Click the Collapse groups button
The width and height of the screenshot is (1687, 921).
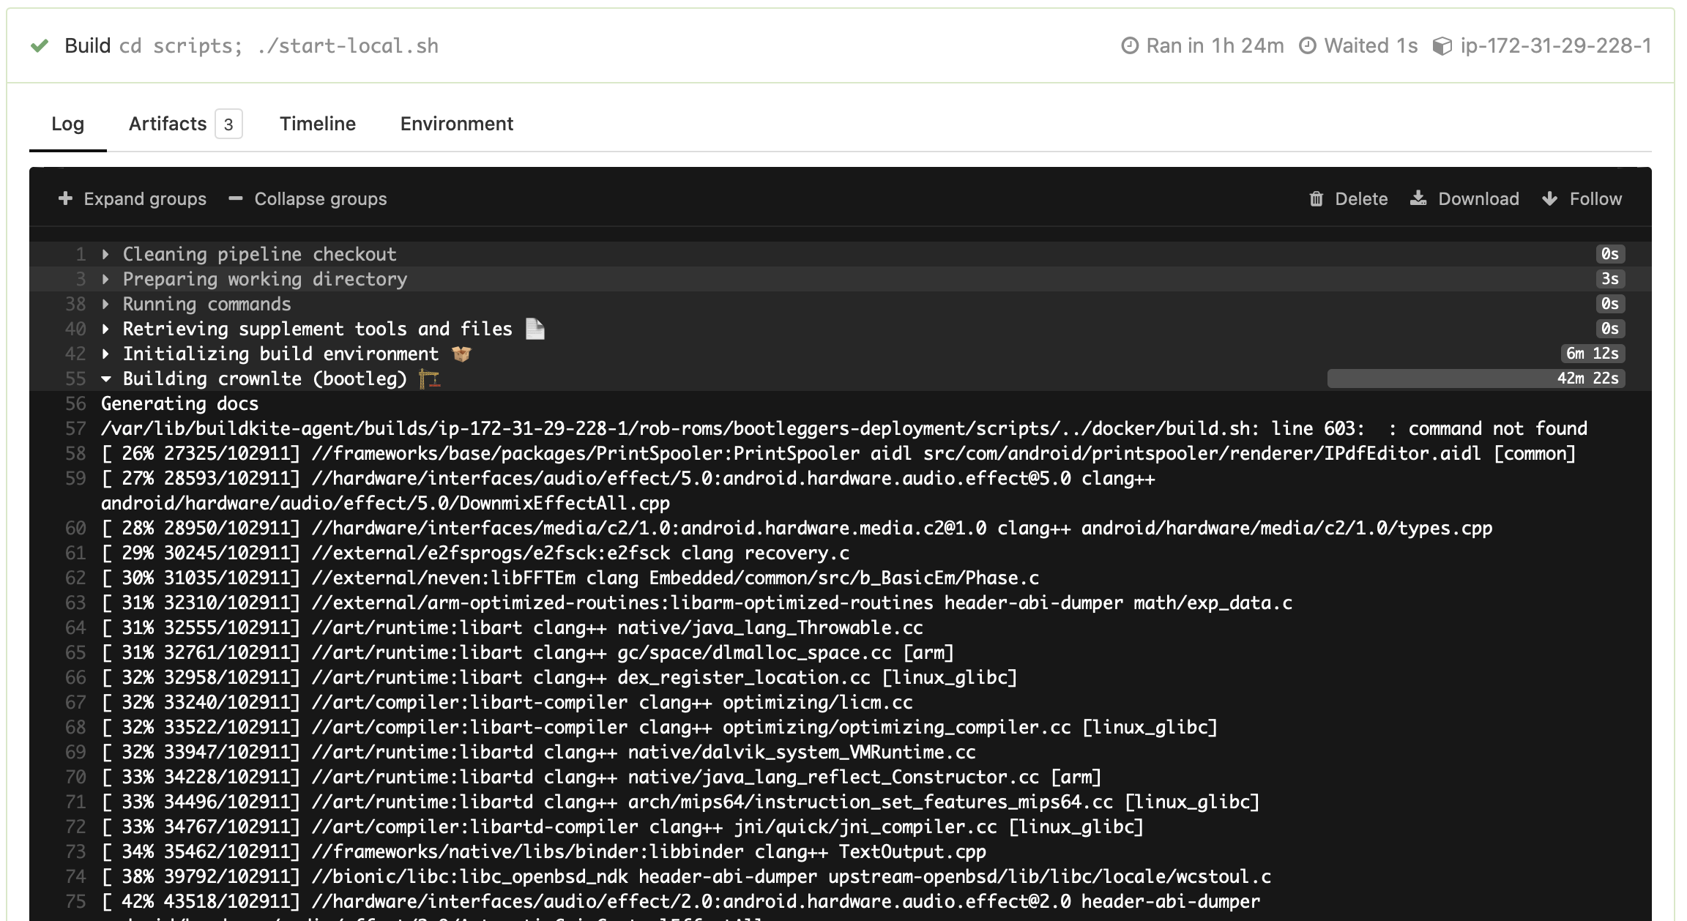308,198
